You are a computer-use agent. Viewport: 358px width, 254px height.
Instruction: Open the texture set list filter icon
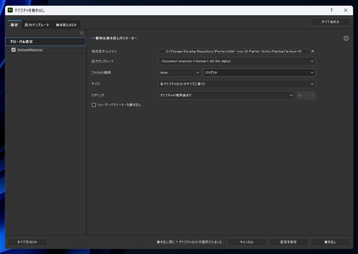(81, 34)
